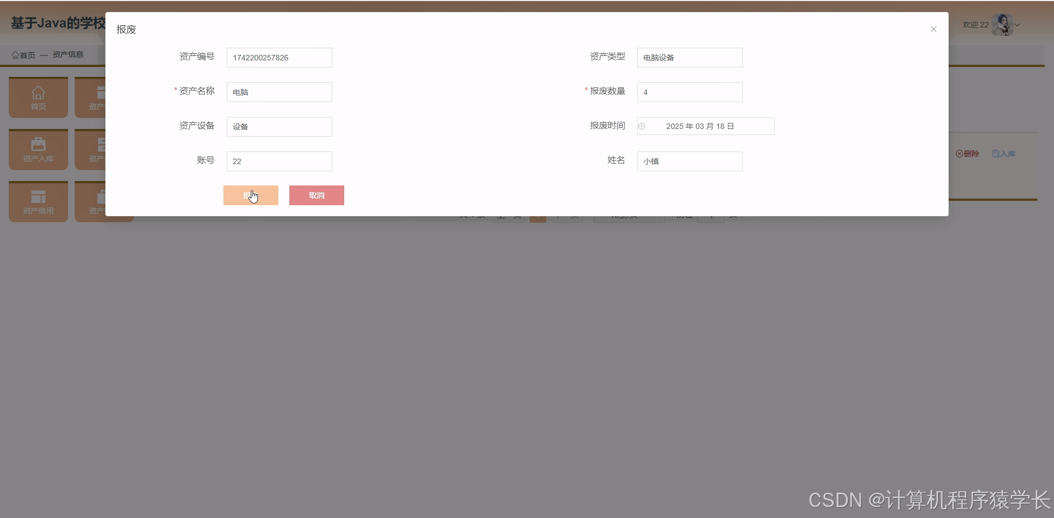Select 资产信息 in the breadcrumb

coord(68,54)
